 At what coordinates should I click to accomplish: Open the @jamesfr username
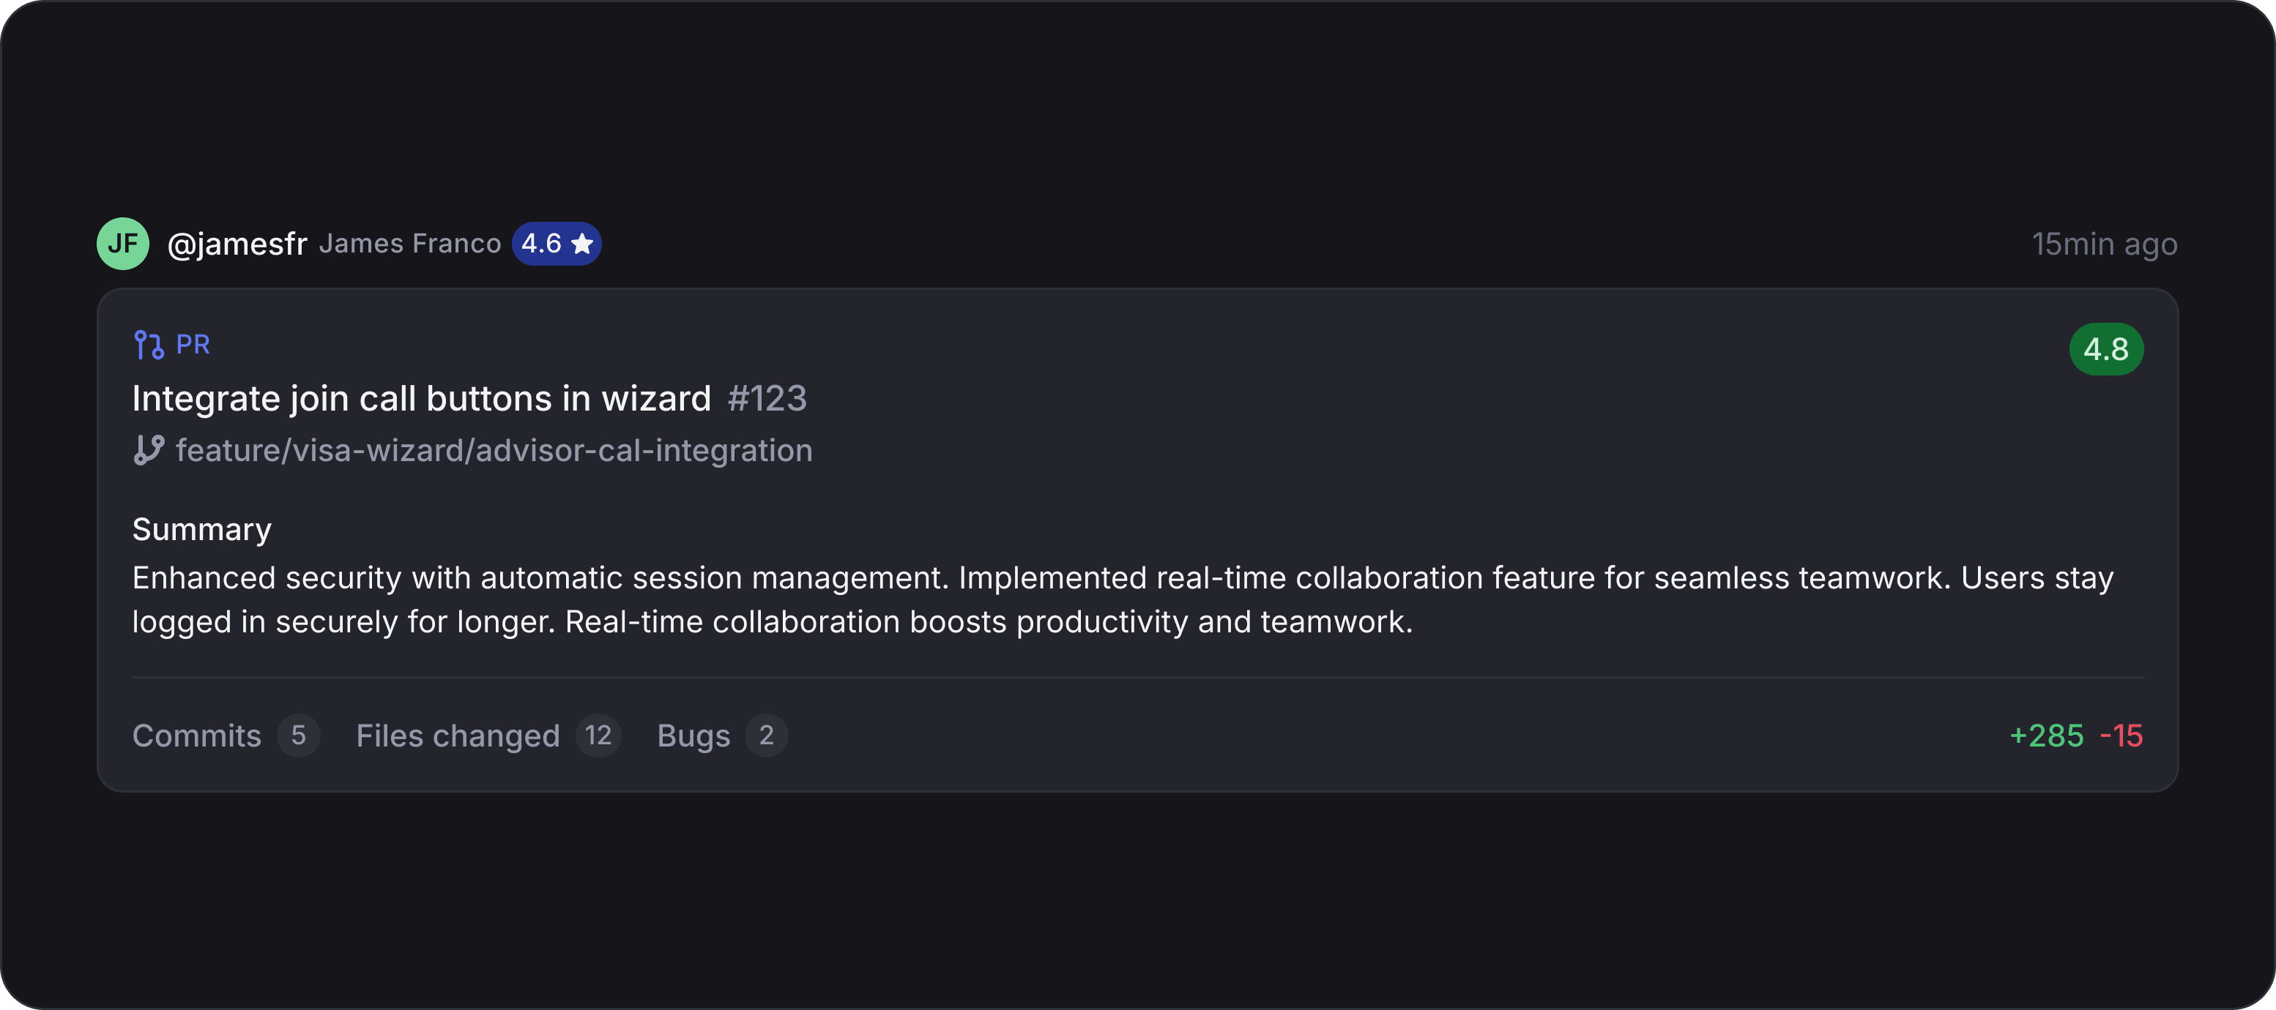[x=238, y=243]
